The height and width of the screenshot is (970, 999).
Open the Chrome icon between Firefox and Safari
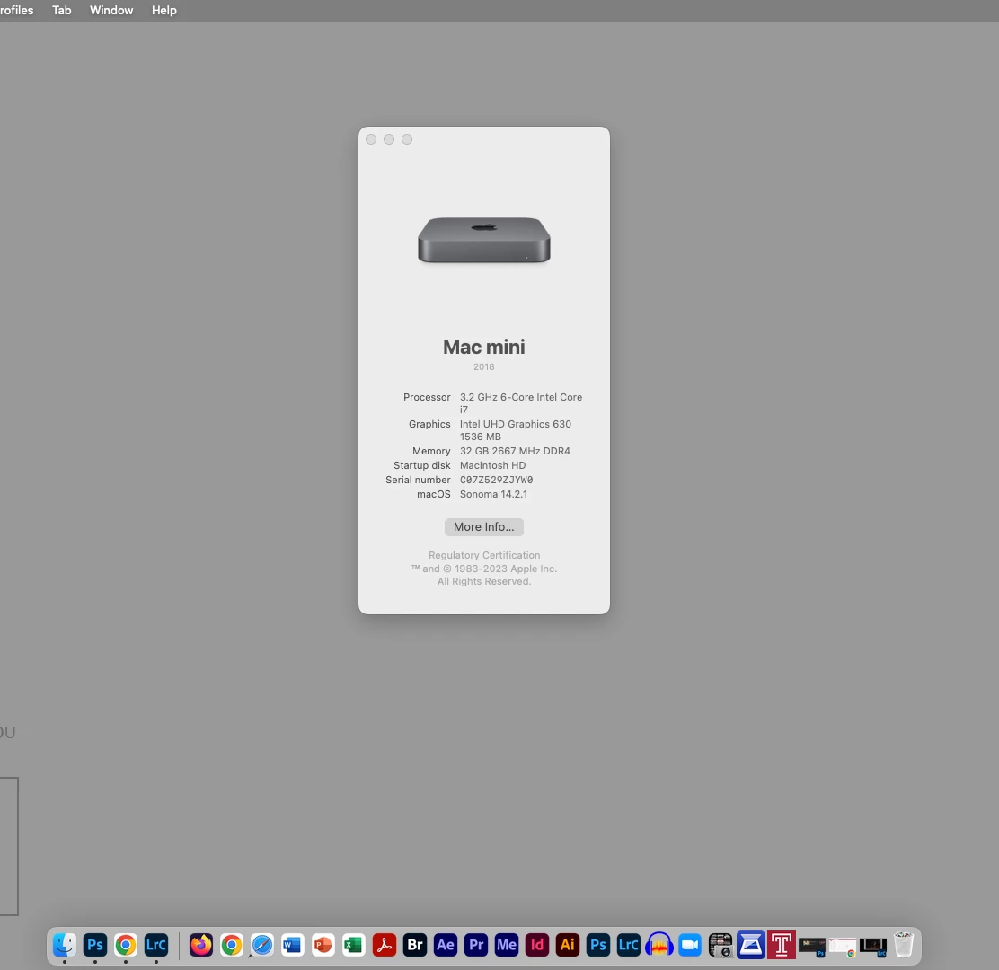click(231, 945)
